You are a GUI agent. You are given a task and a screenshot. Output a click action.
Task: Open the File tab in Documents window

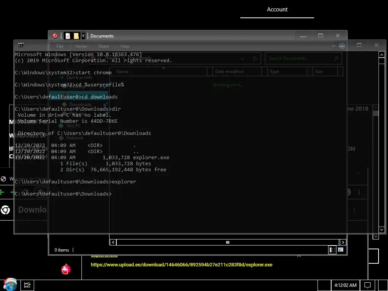pyautogui.click(x=59, y=46)
